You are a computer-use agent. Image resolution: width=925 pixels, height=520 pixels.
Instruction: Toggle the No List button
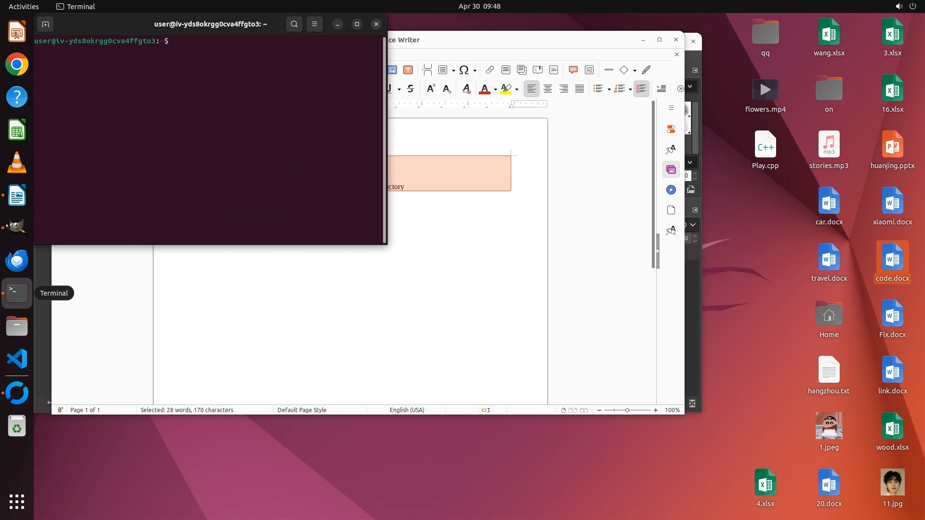(x=641, y=89)
